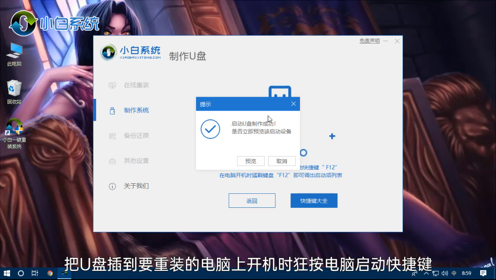
Task: Open Task View from the taskbar
Action: point(35,273)
